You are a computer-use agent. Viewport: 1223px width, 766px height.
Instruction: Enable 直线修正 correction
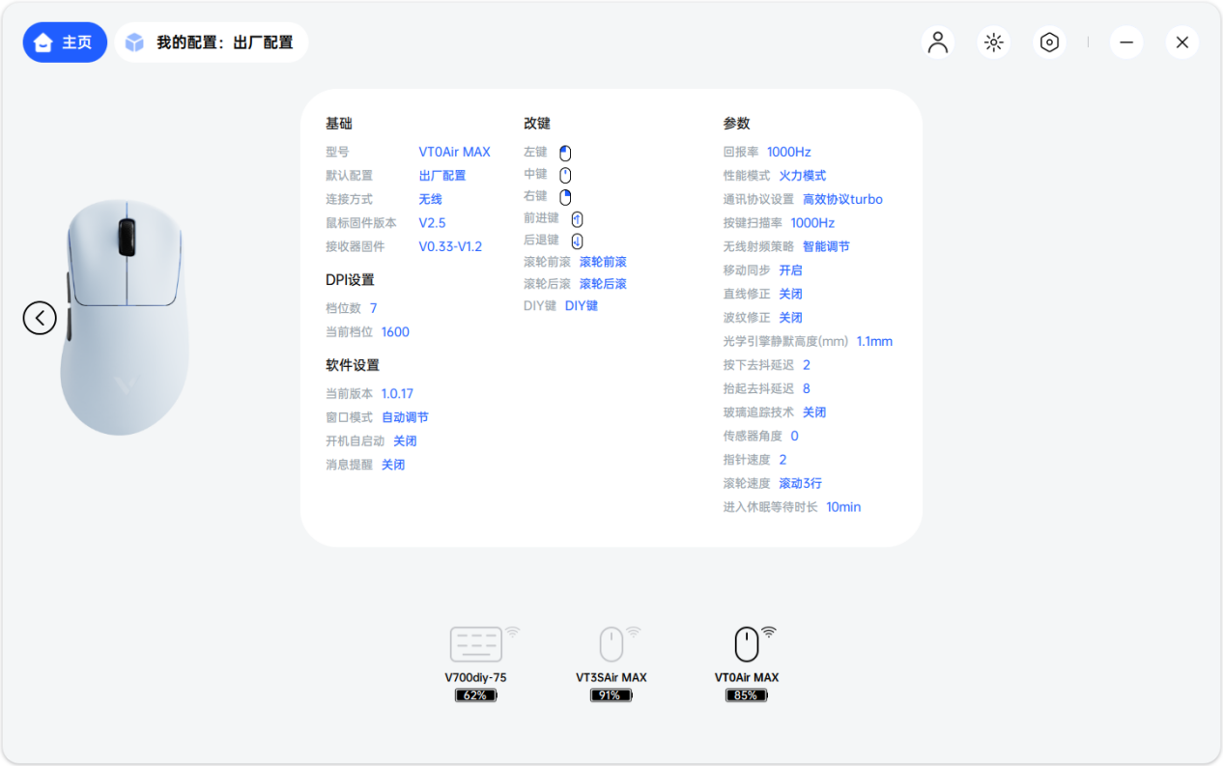[790, 294]
